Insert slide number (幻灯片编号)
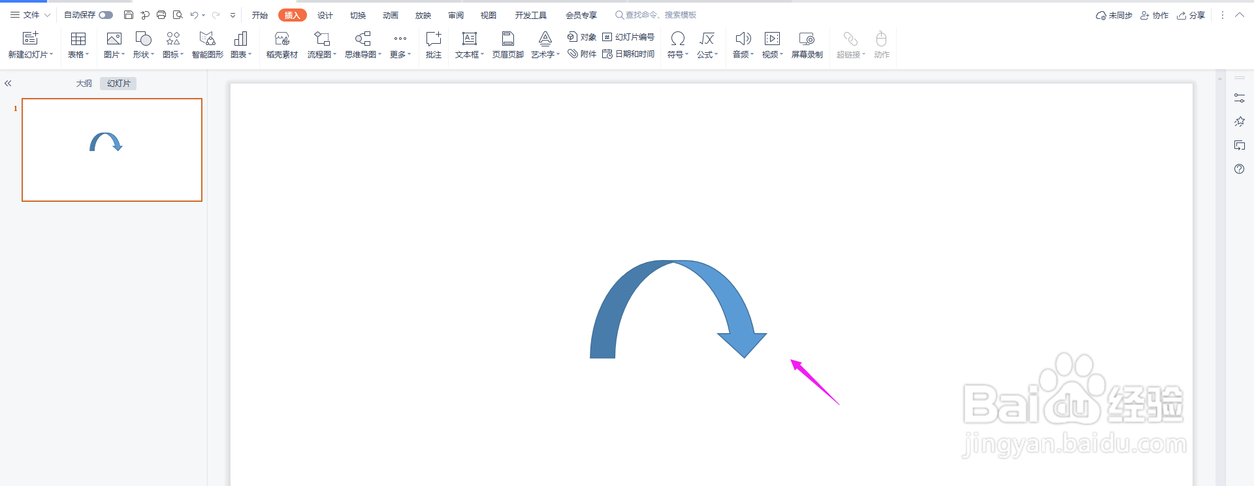The image size is (1254, 486). coord(628,37)
